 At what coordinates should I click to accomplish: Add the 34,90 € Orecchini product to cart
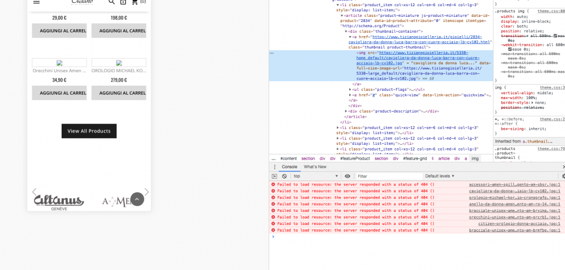[59, 93]
